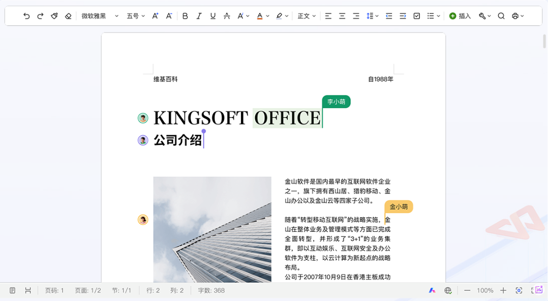Click the 字数: 368 word count

(x=211, y=290)
